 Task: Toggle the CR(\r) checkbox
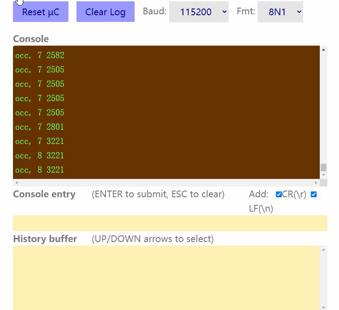[279, 194]
